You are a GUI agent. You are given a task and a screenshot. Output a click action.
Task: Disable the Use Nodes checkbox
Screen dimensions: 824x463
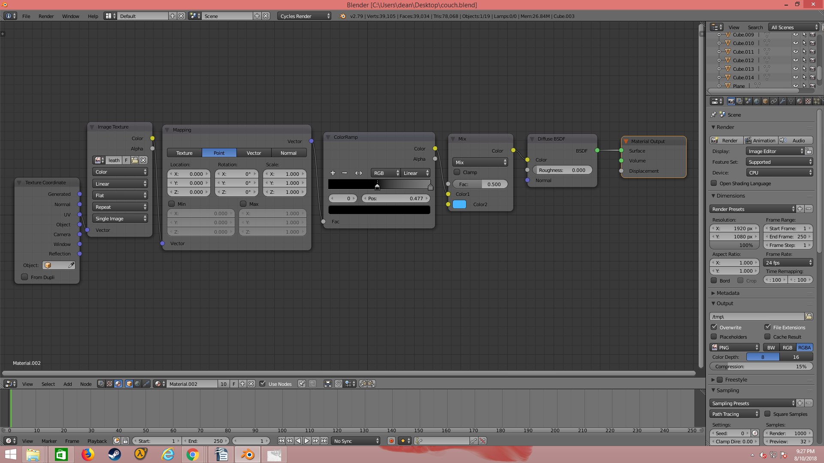coord(263,384)
